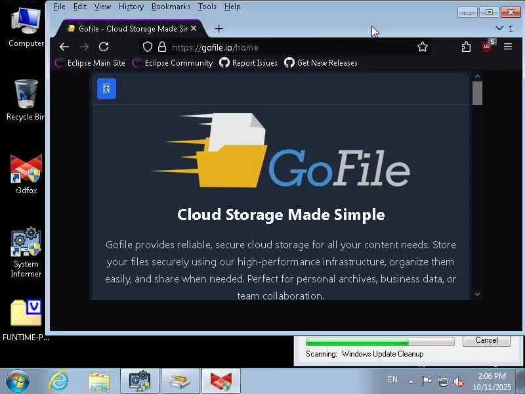Click the vertical scrollbar thumb
The width and height of the screenshot is (525, 394).
tap(478, 93)
